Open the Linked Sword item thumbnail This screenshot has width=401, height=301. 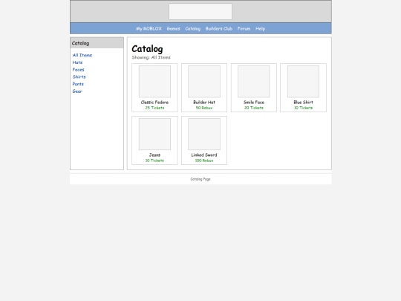(x=204, y=134)
